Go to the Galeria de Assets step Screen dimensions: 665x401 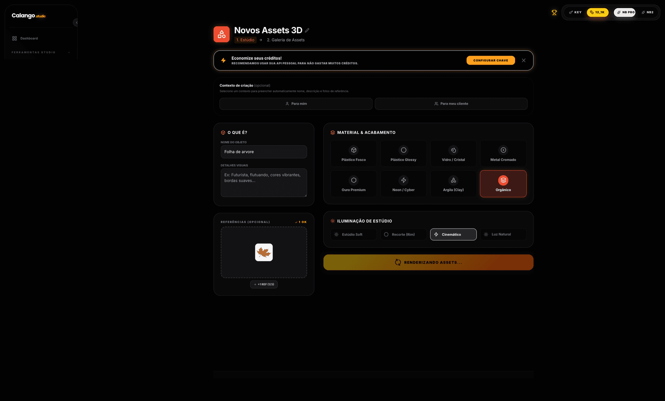[286, 40]
